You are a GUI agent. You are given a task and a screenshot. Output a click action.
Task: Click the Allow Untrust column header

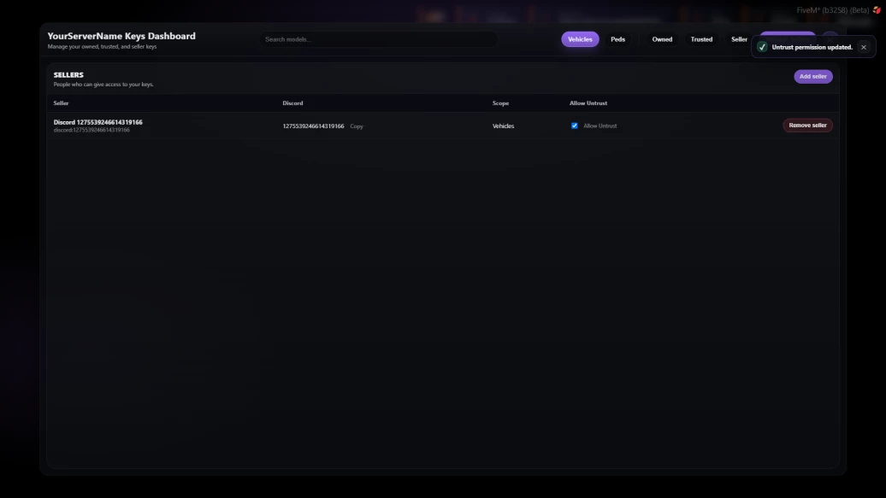point(588,103)
